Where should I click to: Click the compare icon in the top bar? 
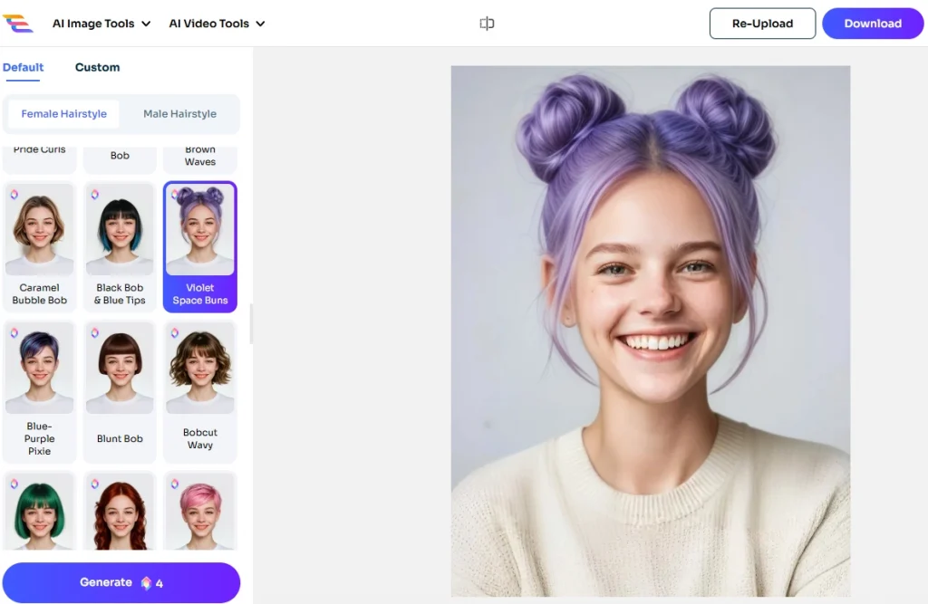pos(487,24)
